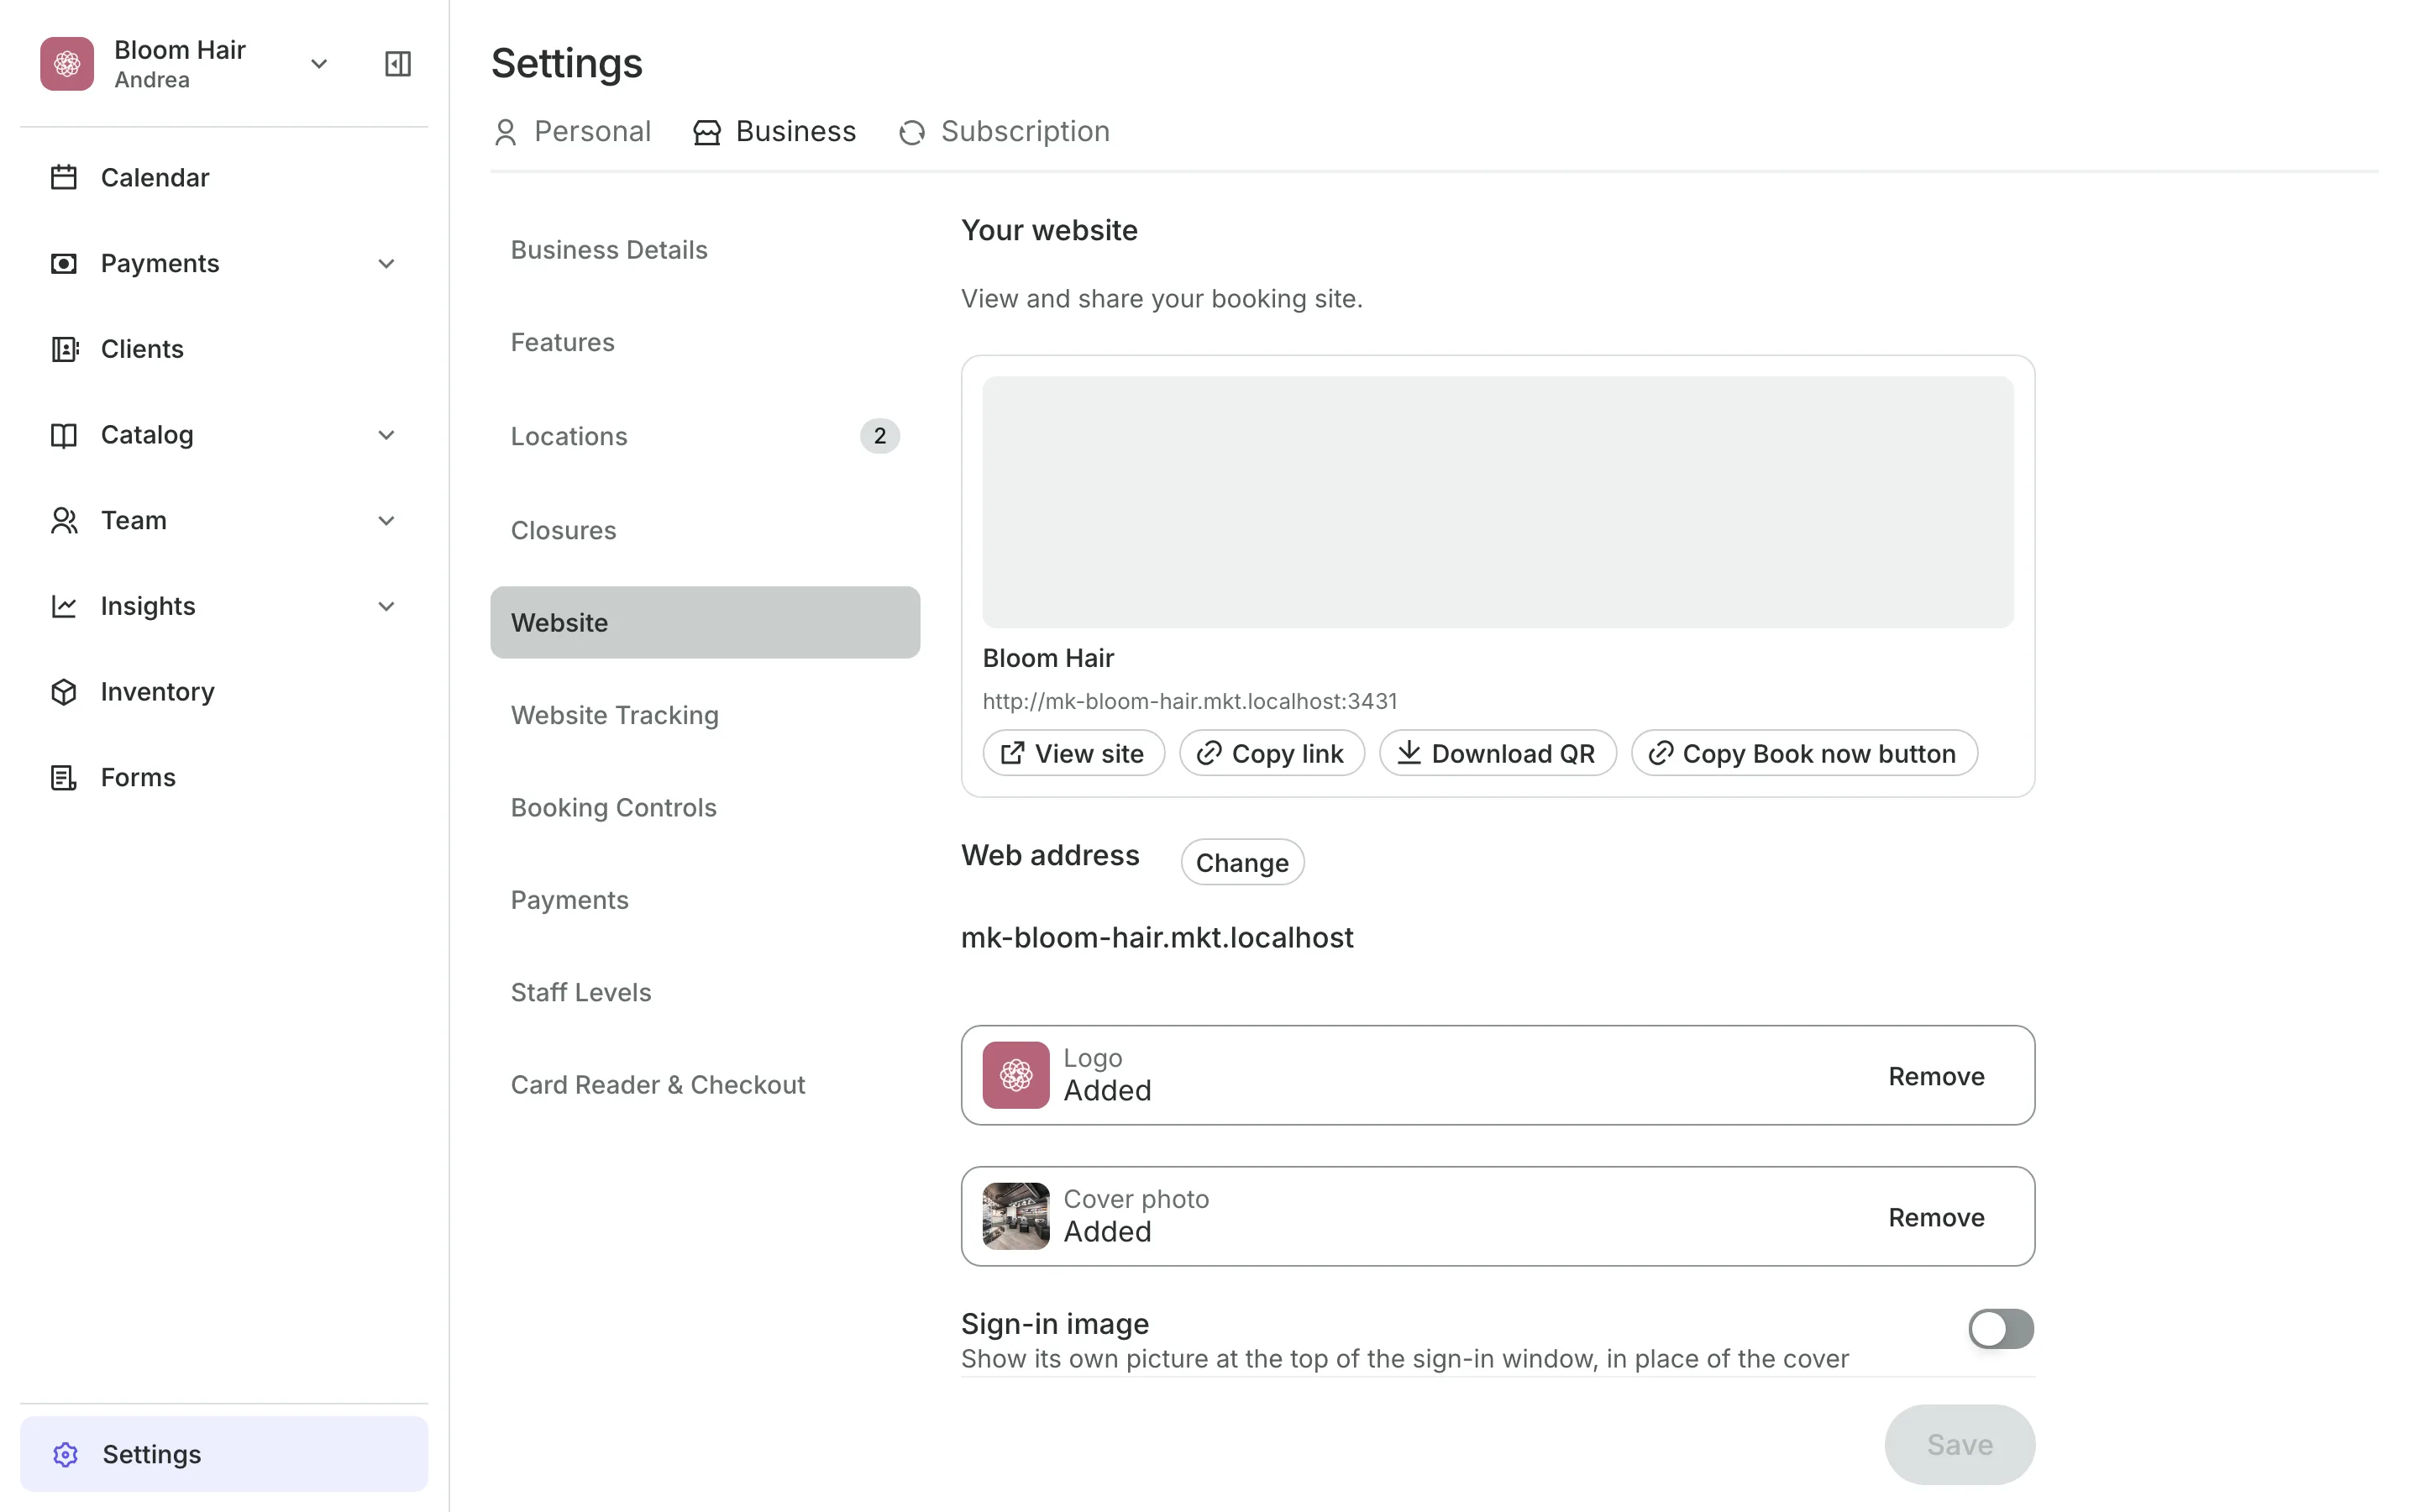Click the Team people icon

pos(64,520)
